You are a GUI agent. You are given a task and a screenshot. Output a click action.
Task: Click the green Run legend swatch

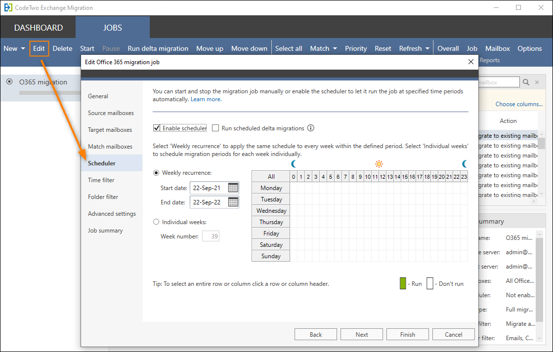pyautogui.click(x=403, y=283)
